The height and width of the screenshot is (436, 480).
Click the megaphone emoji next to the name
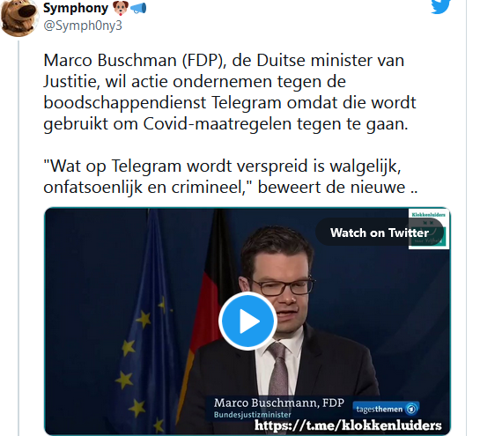point(138,8)
